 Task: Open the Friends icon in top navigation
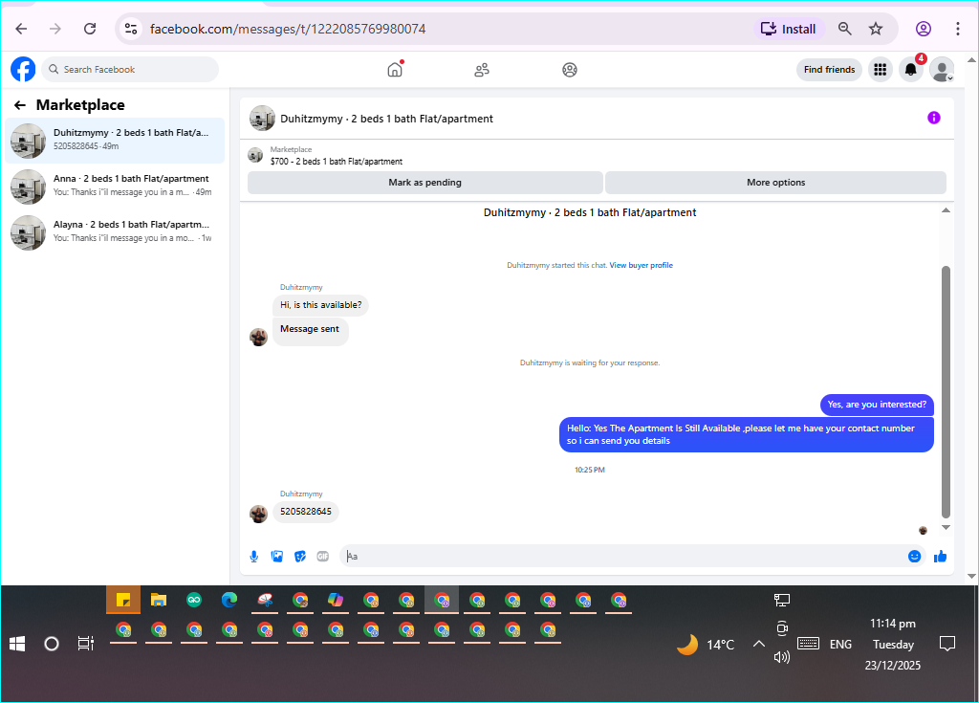point(482,70)
